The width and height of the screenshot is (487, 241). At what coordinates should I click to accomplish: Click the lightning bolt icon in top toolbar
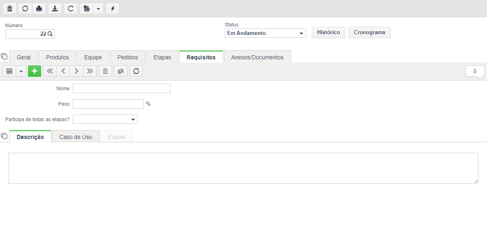pos(113,9)
